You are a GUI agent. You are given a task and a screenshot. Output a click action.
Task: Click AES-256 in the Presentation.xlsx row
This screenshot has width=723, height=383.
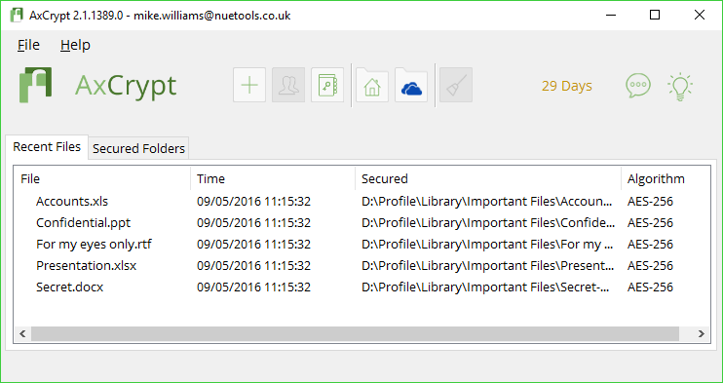650,266
